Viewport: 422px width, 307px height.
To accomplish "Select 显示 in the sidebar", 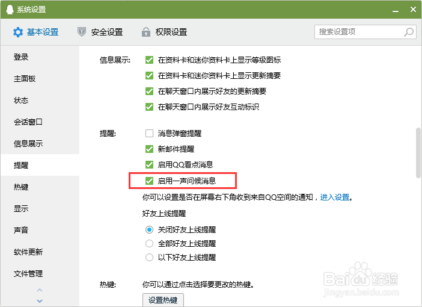I will (40, 208).
